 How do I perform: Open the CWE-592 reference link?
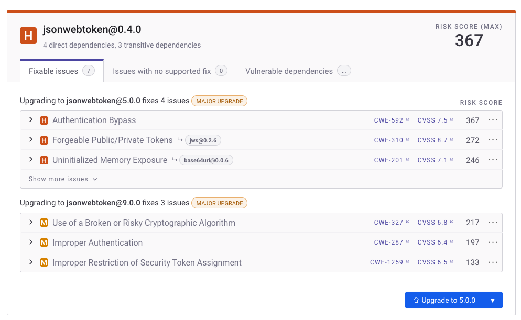coord(388,120)
